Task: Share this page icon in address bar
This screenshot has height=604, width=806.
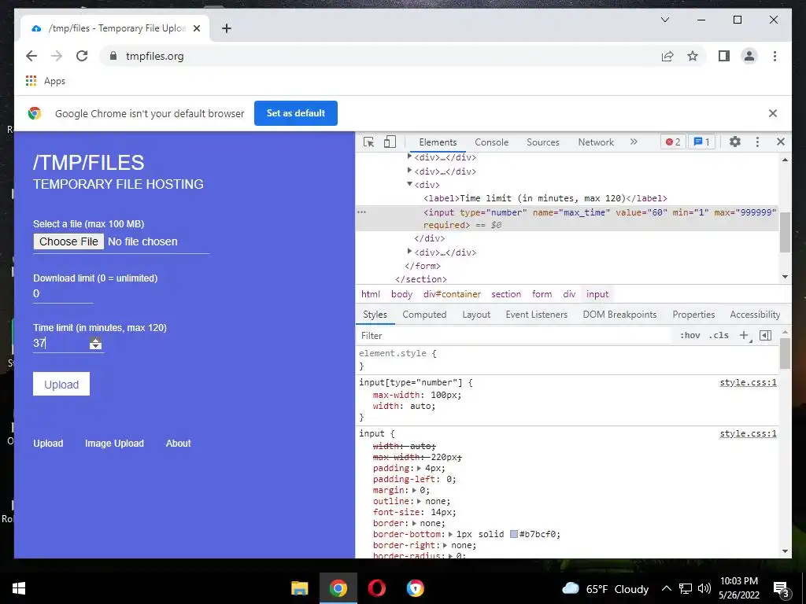Action: click(667, 56)
